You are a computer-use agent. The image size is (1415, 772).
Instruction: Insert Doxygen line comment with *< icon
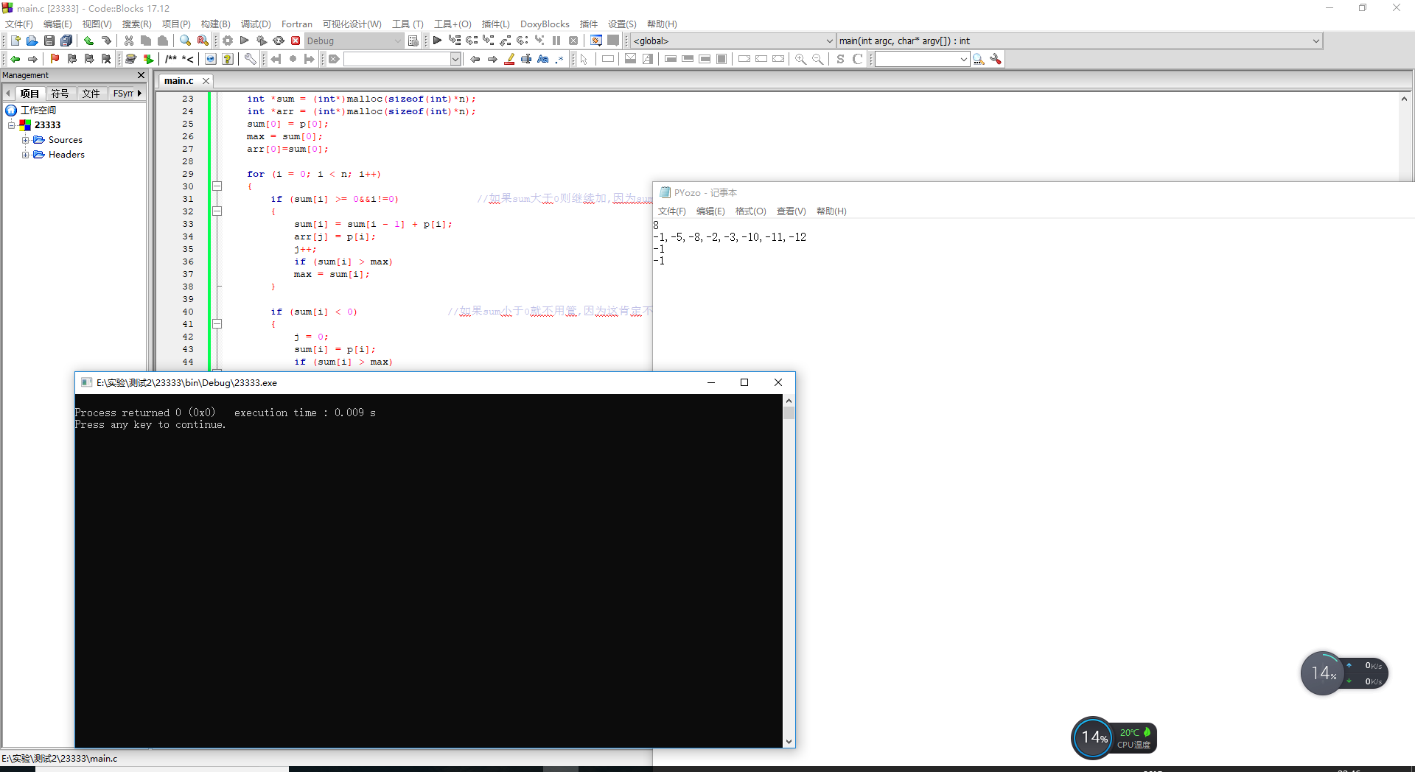(x=188, y=59)
